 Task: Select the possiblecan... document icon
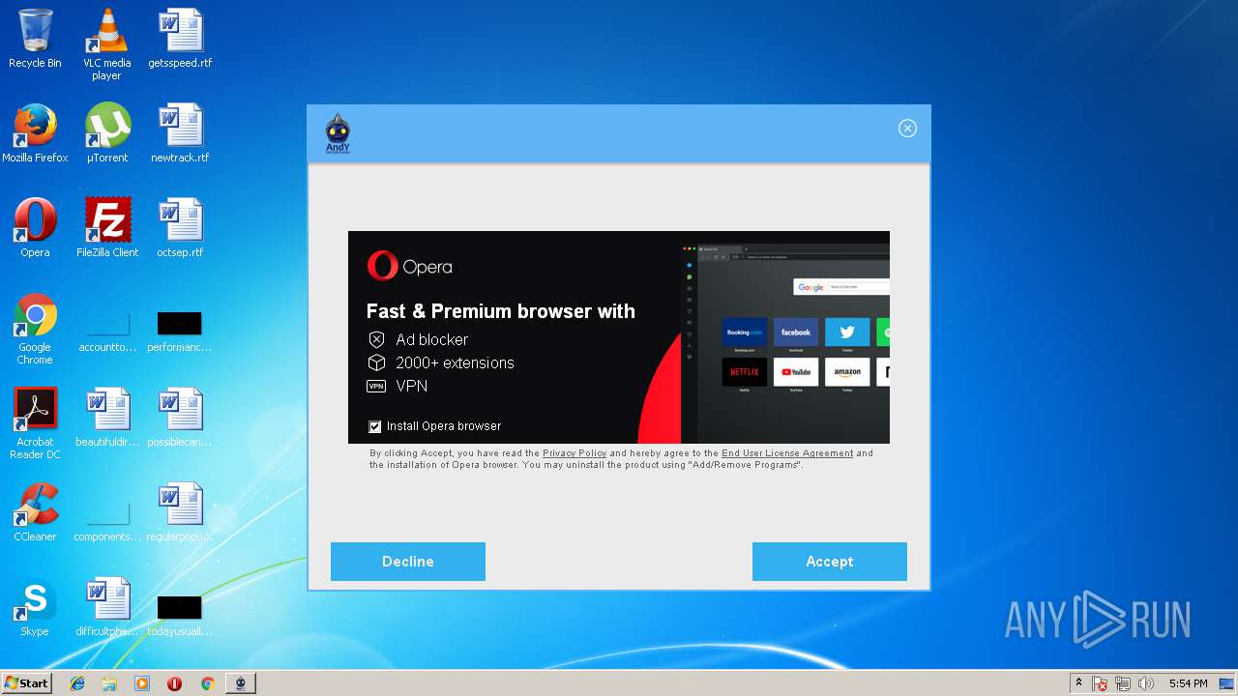point(180,418)
